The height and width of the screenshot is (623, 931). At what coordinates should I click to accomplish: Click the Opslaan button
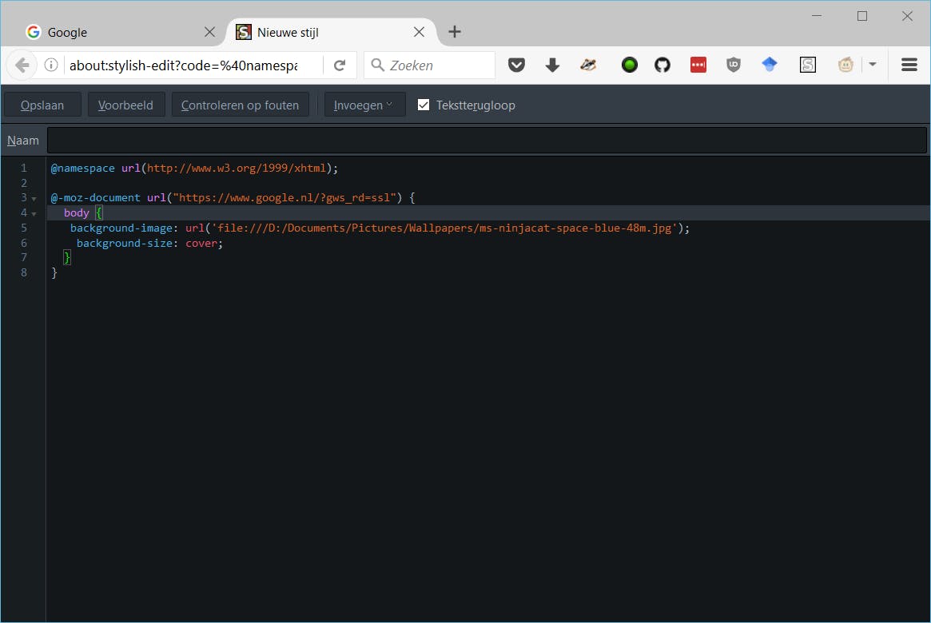coord(42,105)
